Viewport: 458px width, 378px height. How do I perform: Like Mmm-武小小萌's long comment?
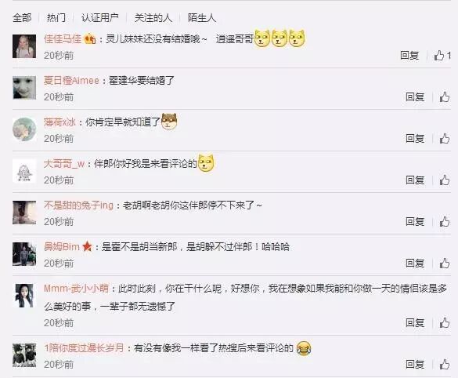[445, 322]
